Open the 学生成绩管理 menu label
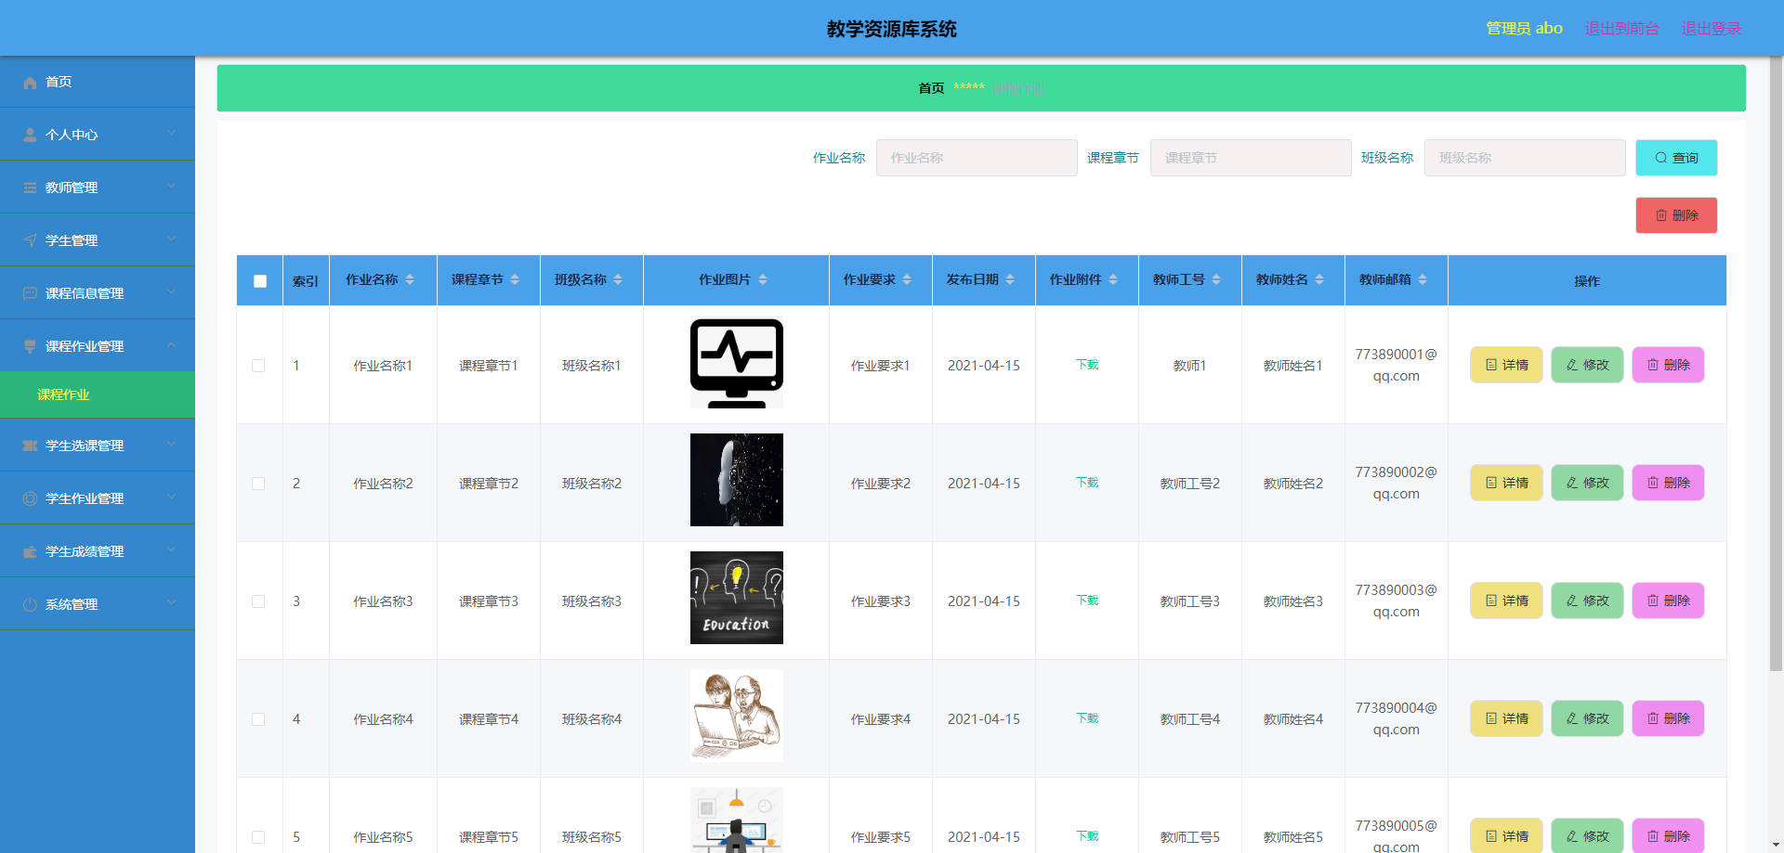Viewport: 1784px width, 853px height. [85, 552]
